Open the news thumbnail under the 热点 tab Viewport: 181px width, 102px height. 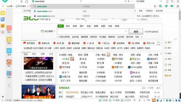point(38,63)
